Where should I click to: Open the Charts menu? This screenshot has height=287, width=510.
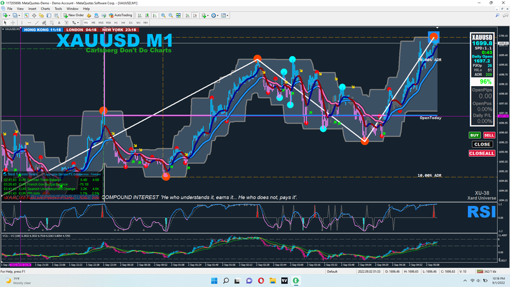coord(45,9)
